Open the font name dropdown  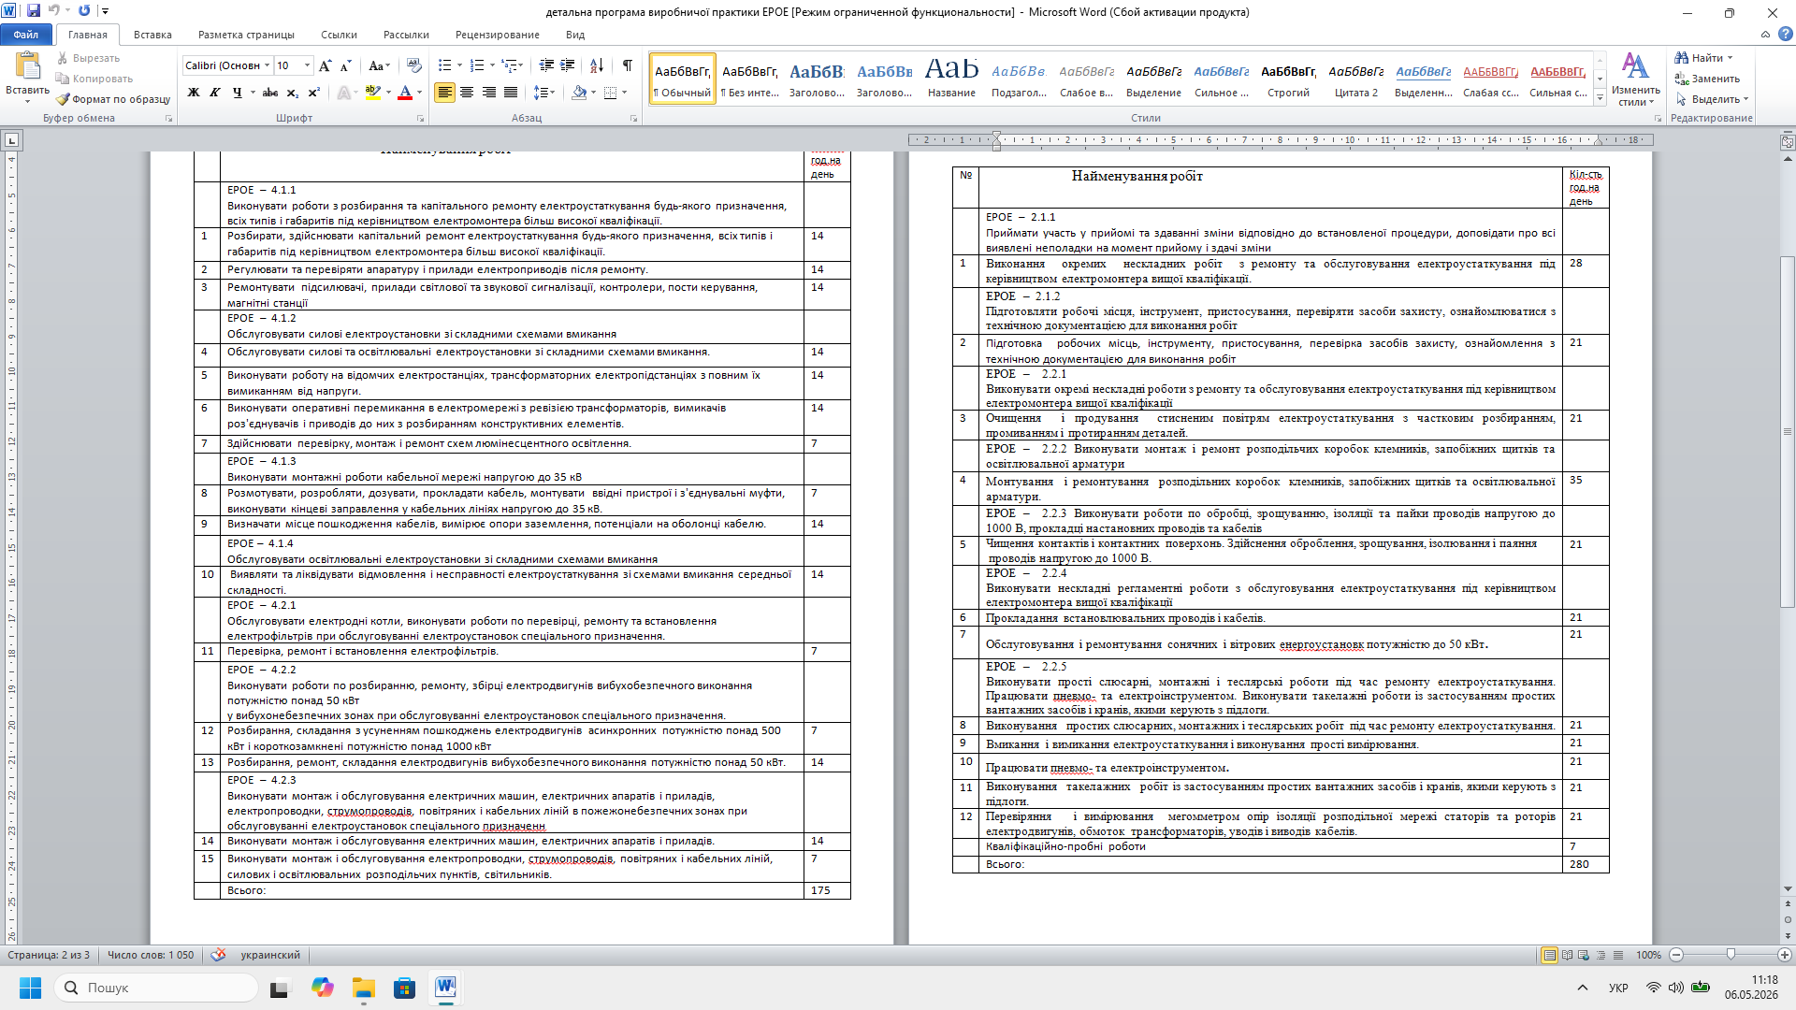[268, 65]
